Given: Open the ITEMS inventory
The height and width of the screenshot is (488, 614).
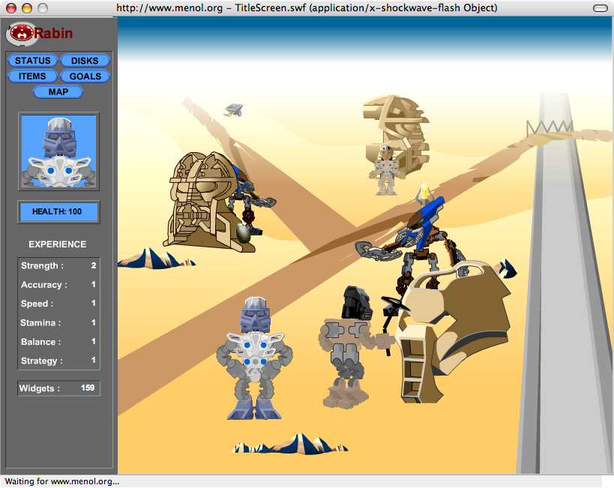Looking at the screenshot, I should [33, 76].
